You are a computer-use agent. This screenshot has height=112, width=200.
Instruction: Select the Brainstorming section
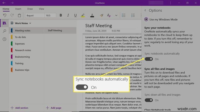[26, 57]
